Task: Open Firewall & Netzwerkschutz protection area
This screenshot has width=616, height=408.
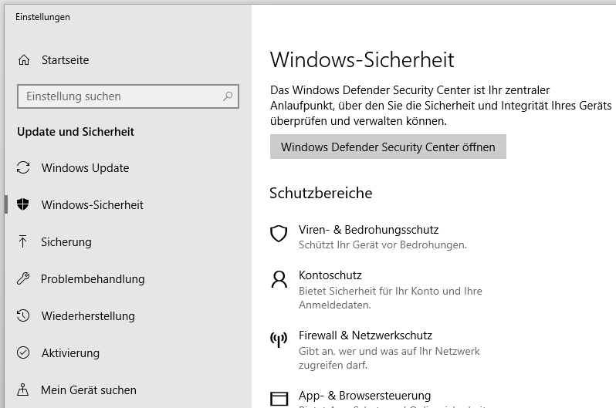Action: pyautogui.click(x=365, y=336)
